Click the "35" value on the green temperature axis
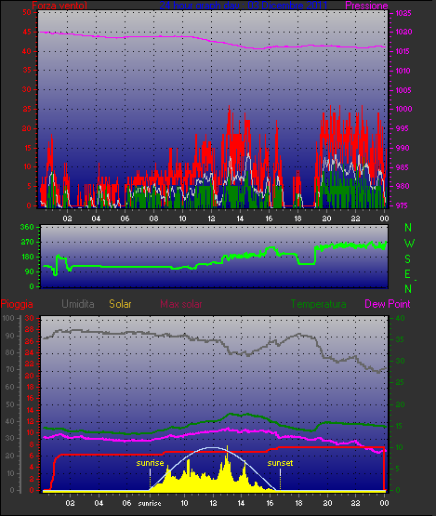Image resolution: width=436 pixels, height=516 pixels. pos(400,339)
